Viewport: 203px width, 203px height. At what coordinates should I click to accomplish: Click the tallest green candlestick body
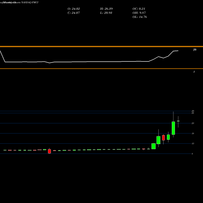[x=173, y=128]
